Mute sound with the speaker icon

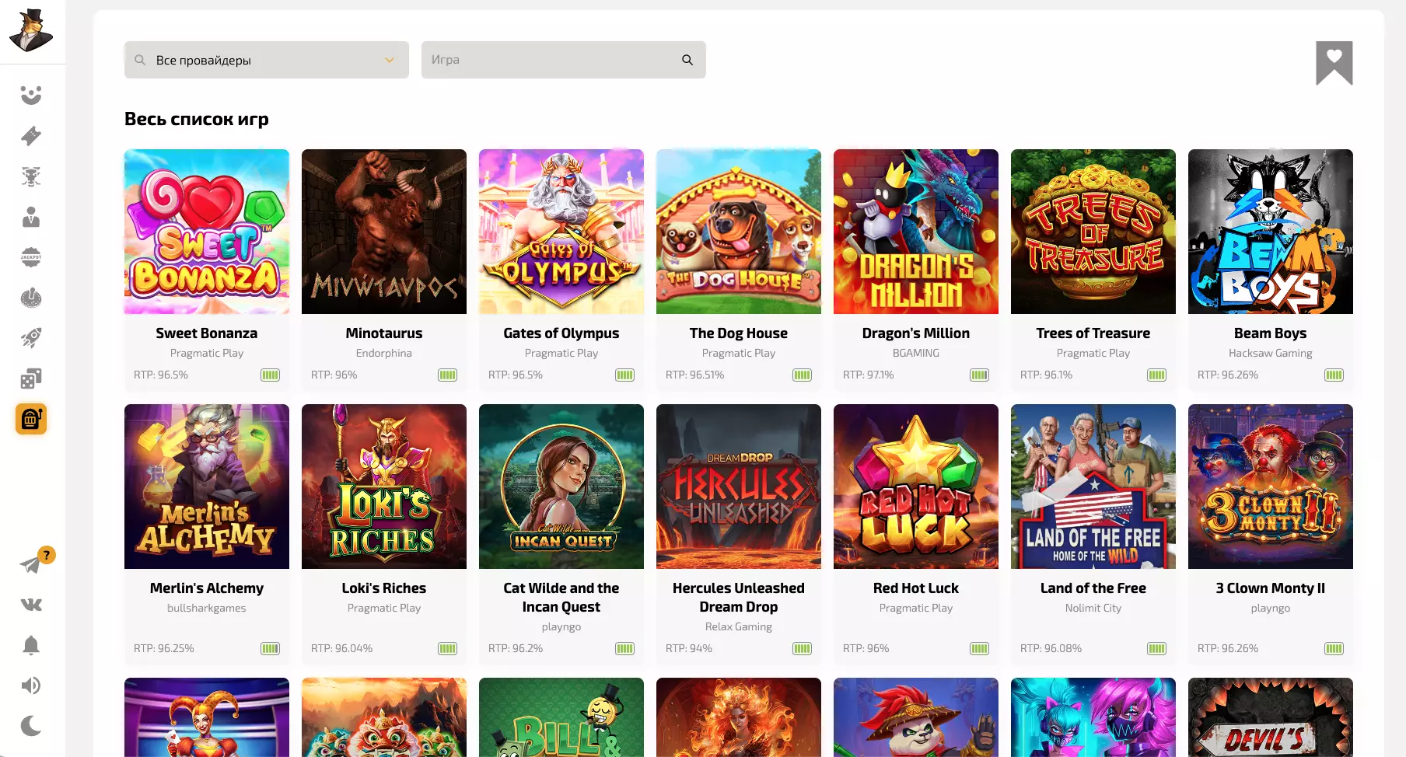pyautogui.click(x=31, y=685)
